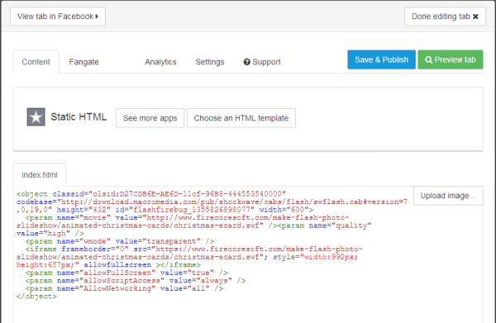Click the Upload image... button
The width and height of the screenshot is (496, 323).
pos(448,196)
